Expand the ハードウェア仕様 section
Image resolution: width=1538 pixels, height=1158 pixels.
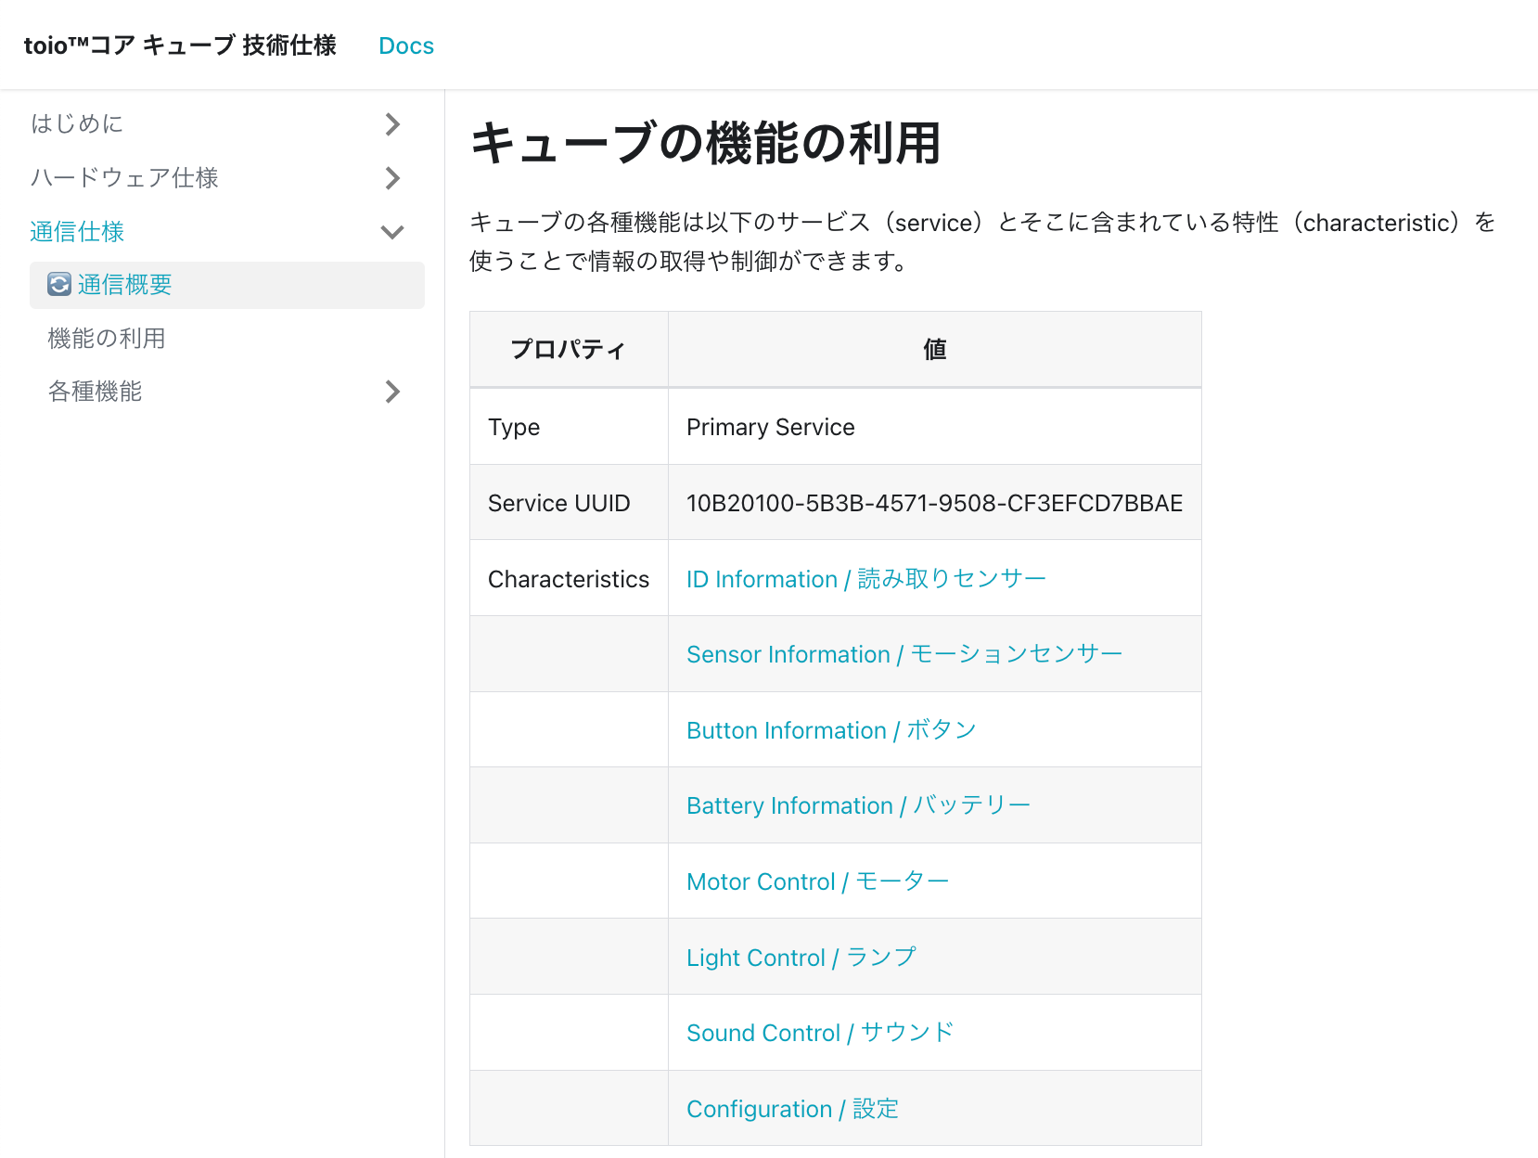125,178
